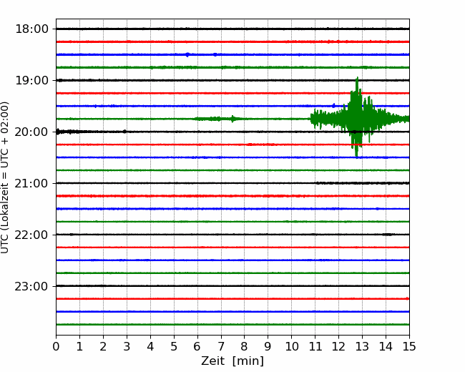Click x-axis tick label 15
This screenshot has width=465, height=372.
[x=409, y=346]
